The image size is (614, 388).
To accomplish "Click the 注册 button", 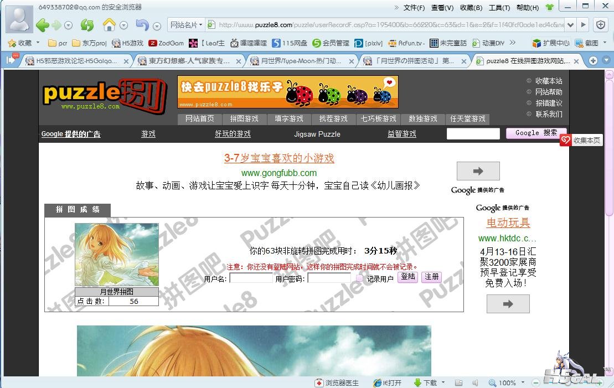I will point(431,277).
